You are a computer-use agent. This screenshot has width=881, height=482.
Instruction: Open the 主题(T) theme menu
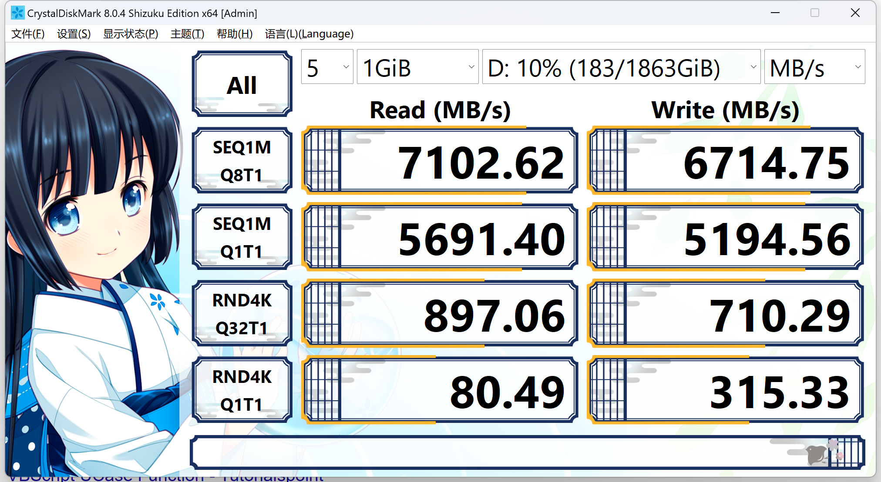187,34
